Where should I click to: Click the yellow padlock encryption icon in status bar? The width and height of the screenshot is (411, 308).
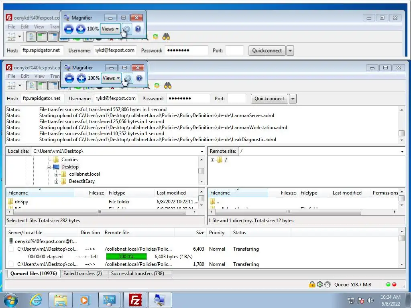pos(312,284)
